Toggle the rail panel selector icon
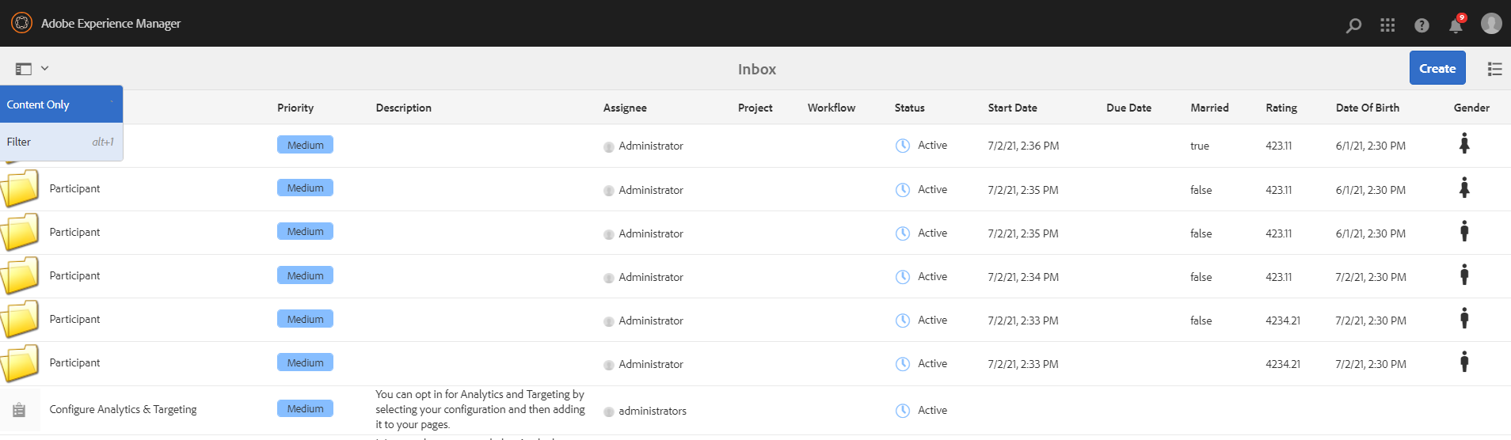This screenshot has width=1511, height=440. coord(24,69)
